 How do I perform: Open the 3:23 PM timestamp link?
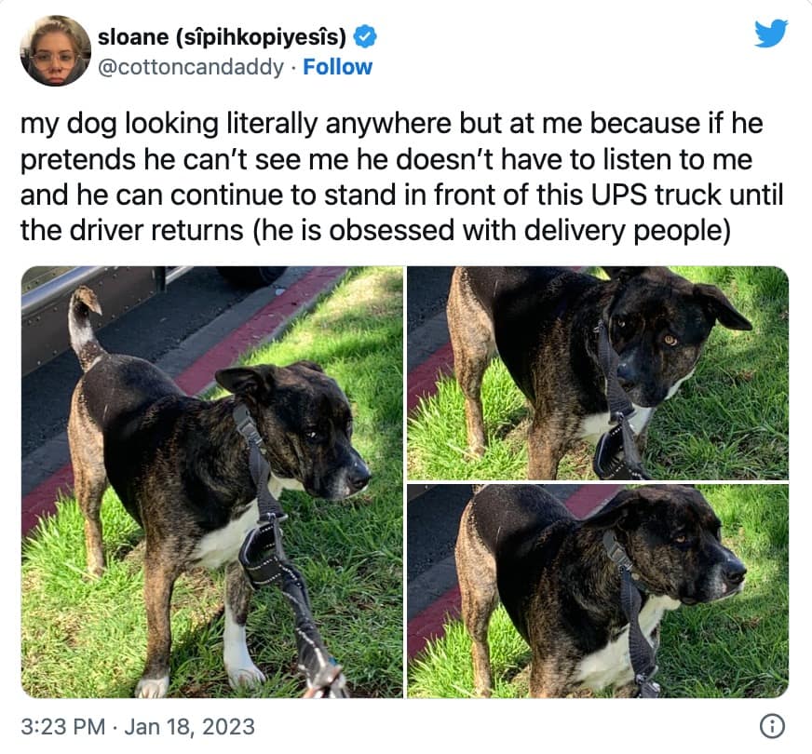[x=63, y=727]
